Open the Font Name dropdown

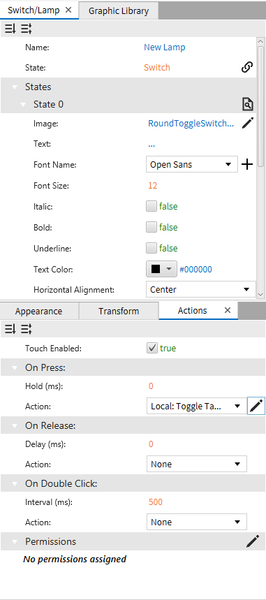(x=192, y=165)
